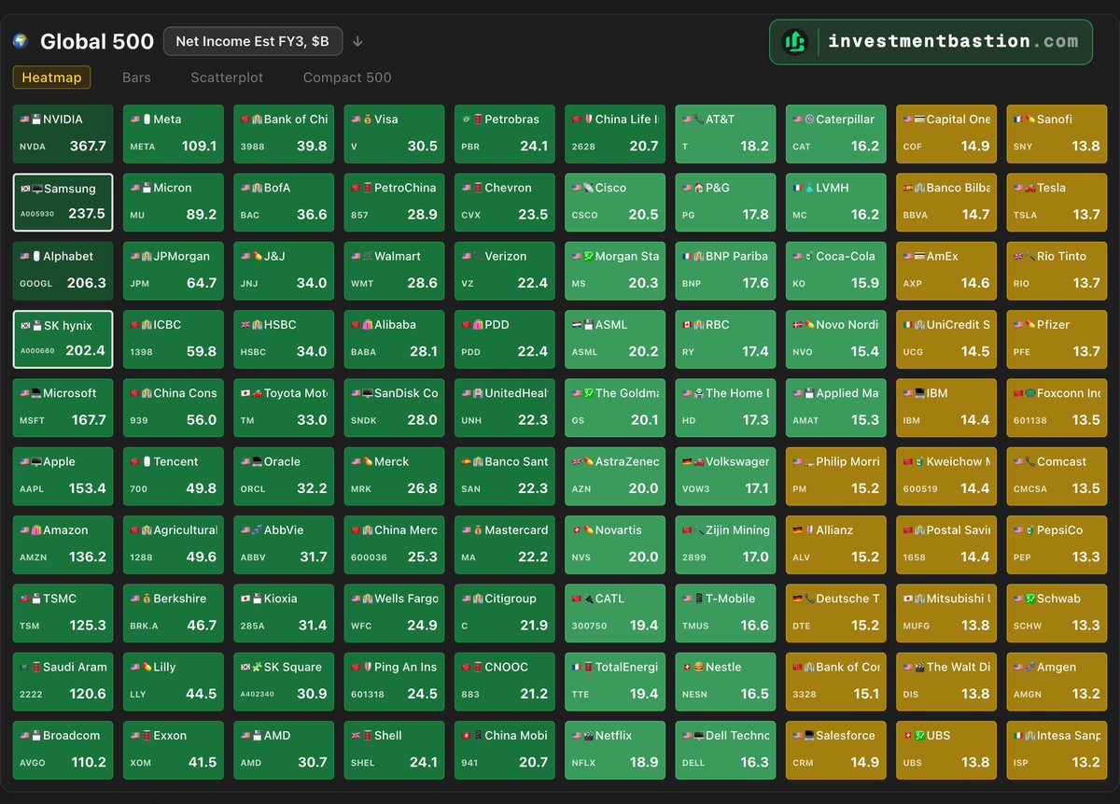
Task: Select the Alphabet GOOGL tile
Action: pos(63,271)
